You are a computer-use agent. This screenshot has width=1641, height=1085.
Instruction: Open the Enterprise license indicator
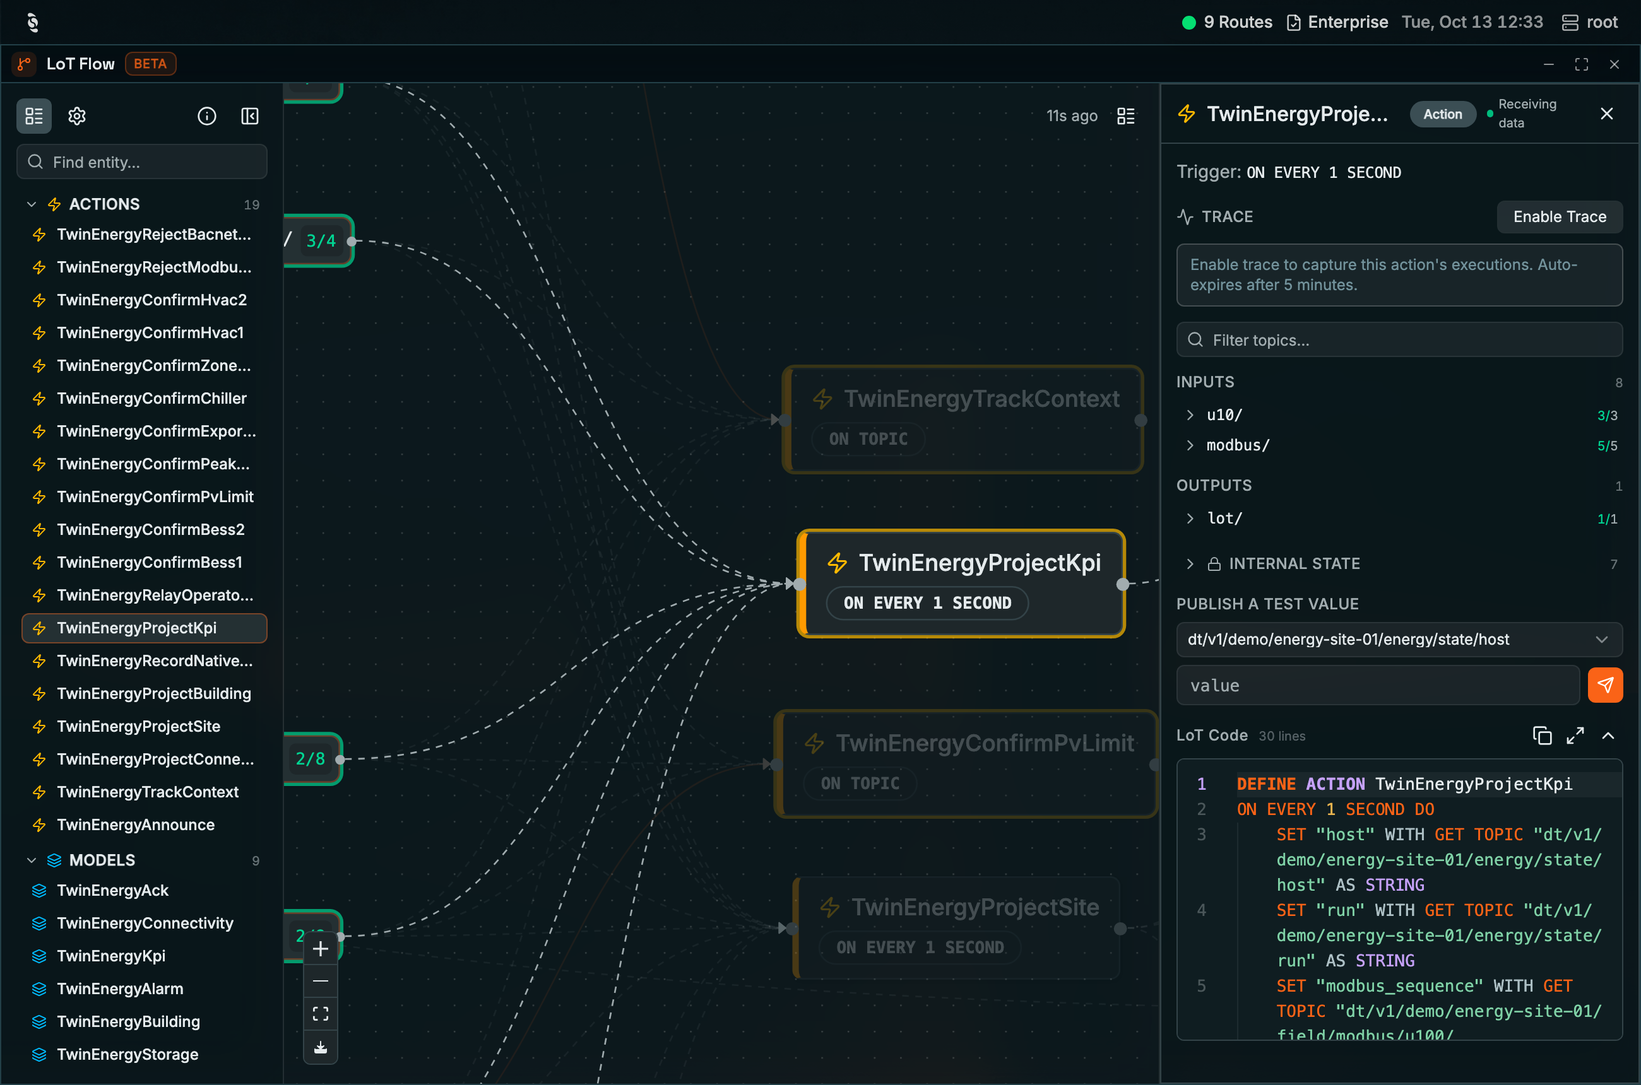tap(1337, 22)
